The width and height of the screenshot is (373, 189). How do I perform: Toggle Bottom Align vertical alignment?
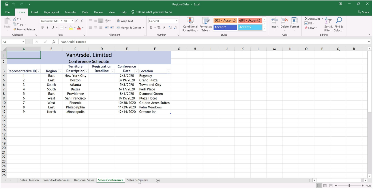point(101,21)
